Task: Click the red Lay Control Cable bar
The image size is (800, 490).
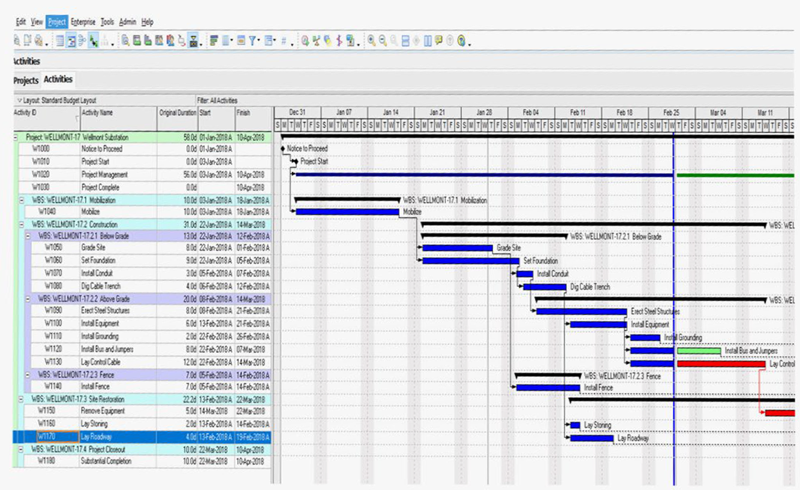Action: tap(721, 364)
